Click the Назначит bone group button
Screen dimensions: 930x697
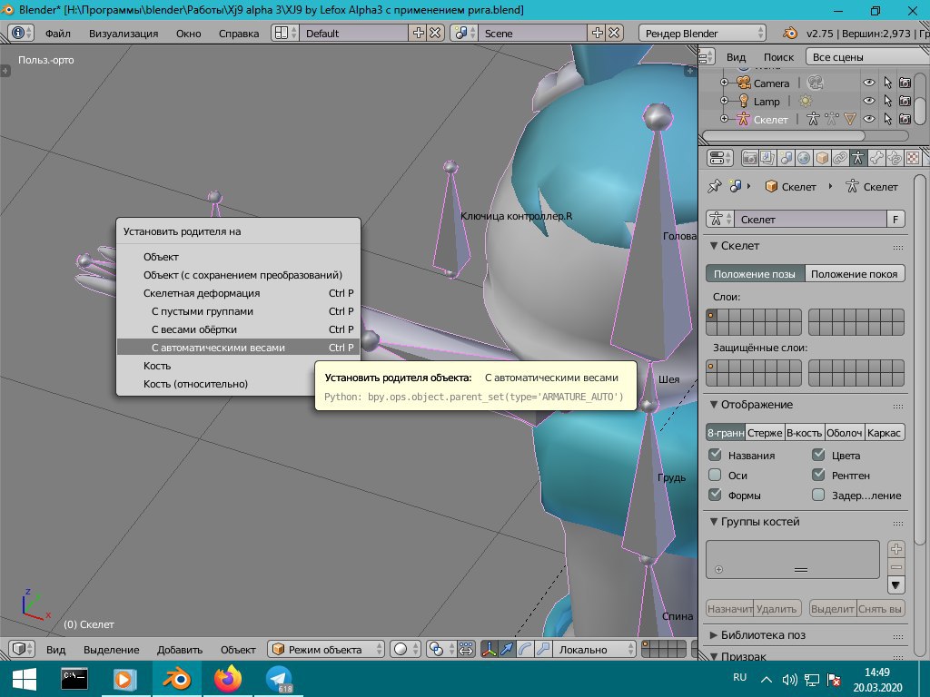point(729,609)
